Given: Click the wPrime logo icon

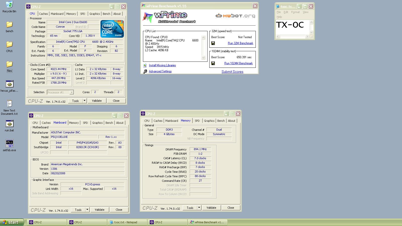Looking at the screenshot, I should tap(148, 17).
